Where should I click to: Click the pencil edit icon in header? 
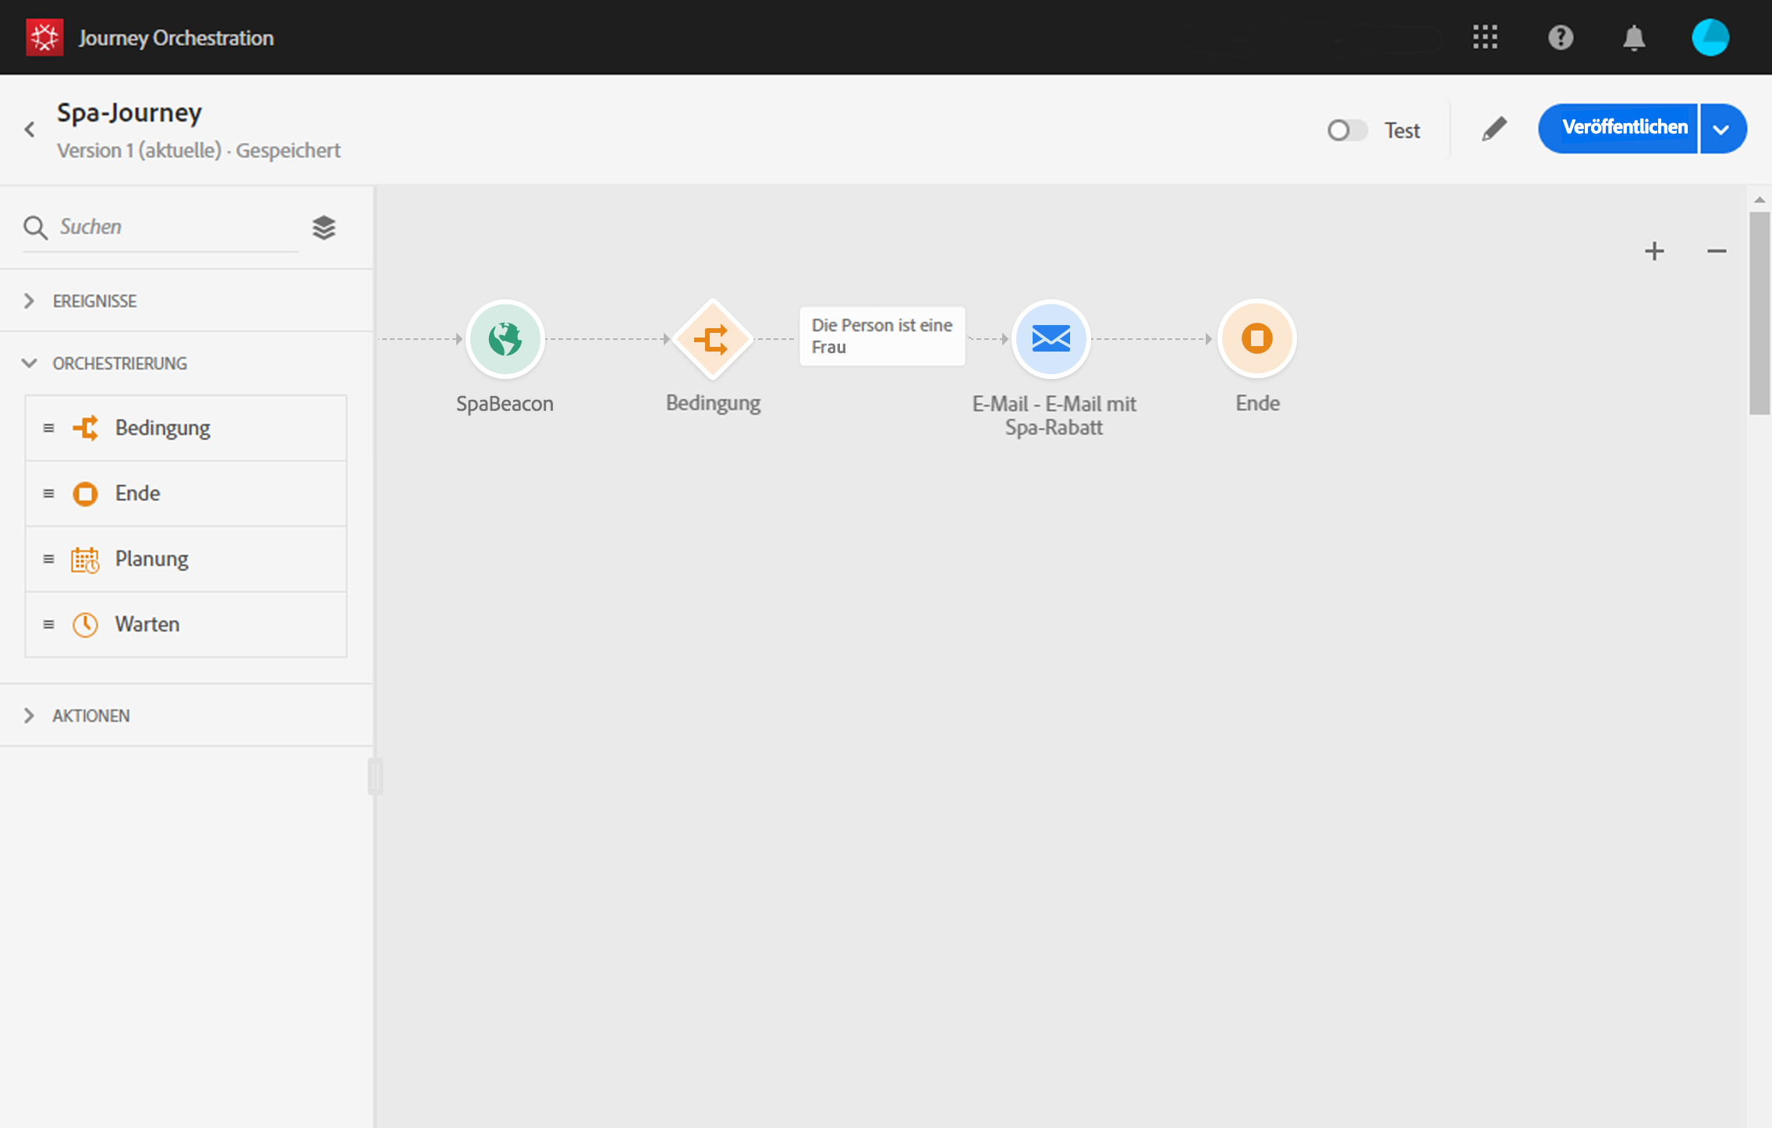pyautogui.click(x=1494, y=129)
